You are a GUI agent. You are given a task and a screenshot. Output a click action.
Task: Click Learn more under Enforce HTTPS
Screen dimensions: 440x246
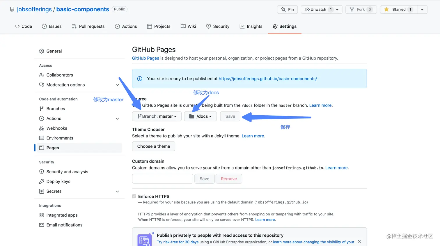(x=265, y=220)
